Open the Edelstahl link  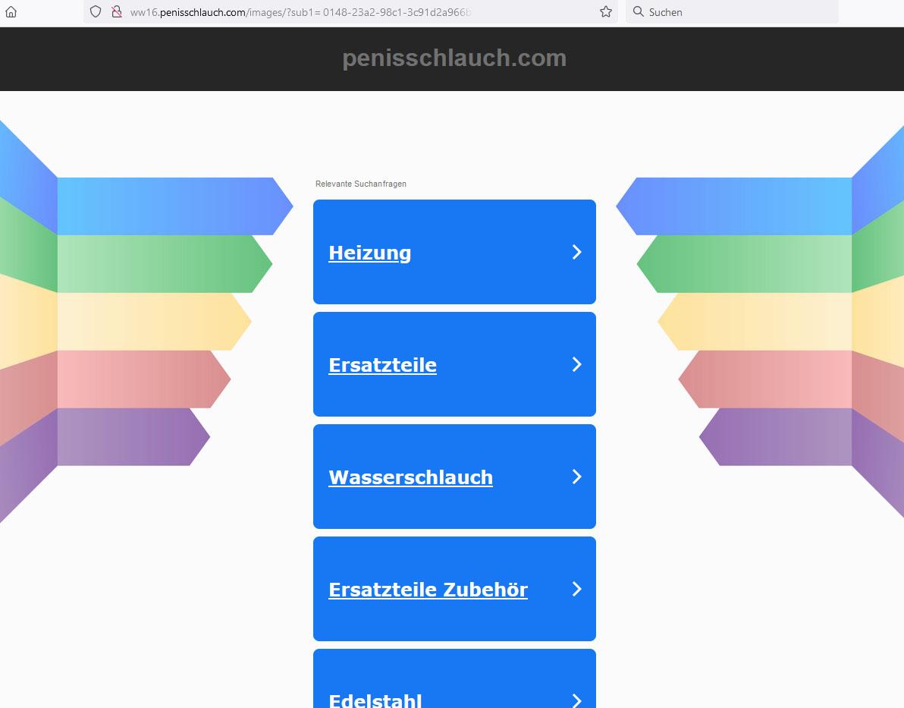tap(375, 700)
